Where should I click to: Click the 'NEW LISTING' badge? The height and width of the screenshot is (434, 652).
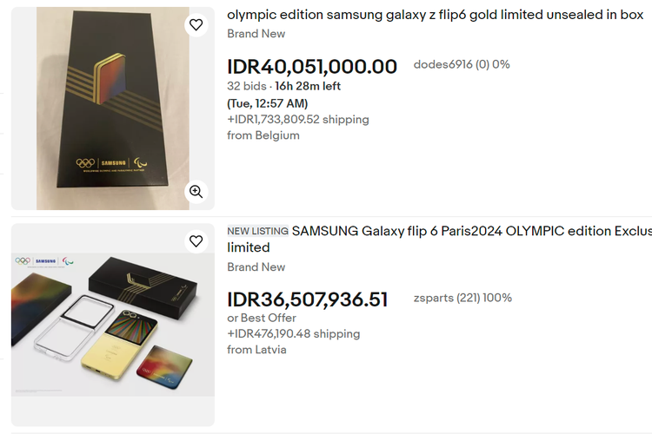pyautogui.click(x=257, y=231)
